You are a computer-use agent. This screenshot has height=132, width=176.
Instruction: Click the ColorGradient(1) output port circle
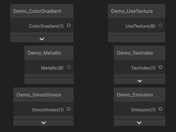click(69, 25)
